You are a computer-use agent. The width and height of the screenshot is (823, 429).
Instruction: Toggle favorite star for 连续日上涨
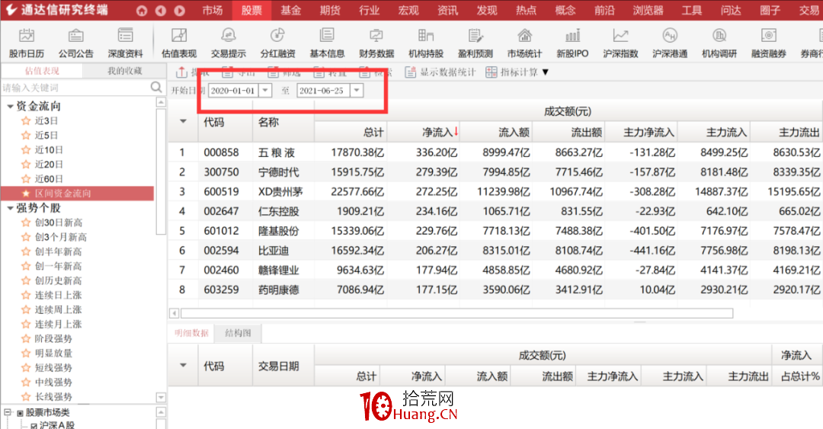tap(26, 295)
